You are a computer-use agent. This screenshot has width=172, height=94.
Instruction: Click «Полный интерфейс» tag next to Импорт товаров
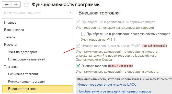tap(154, 46)
